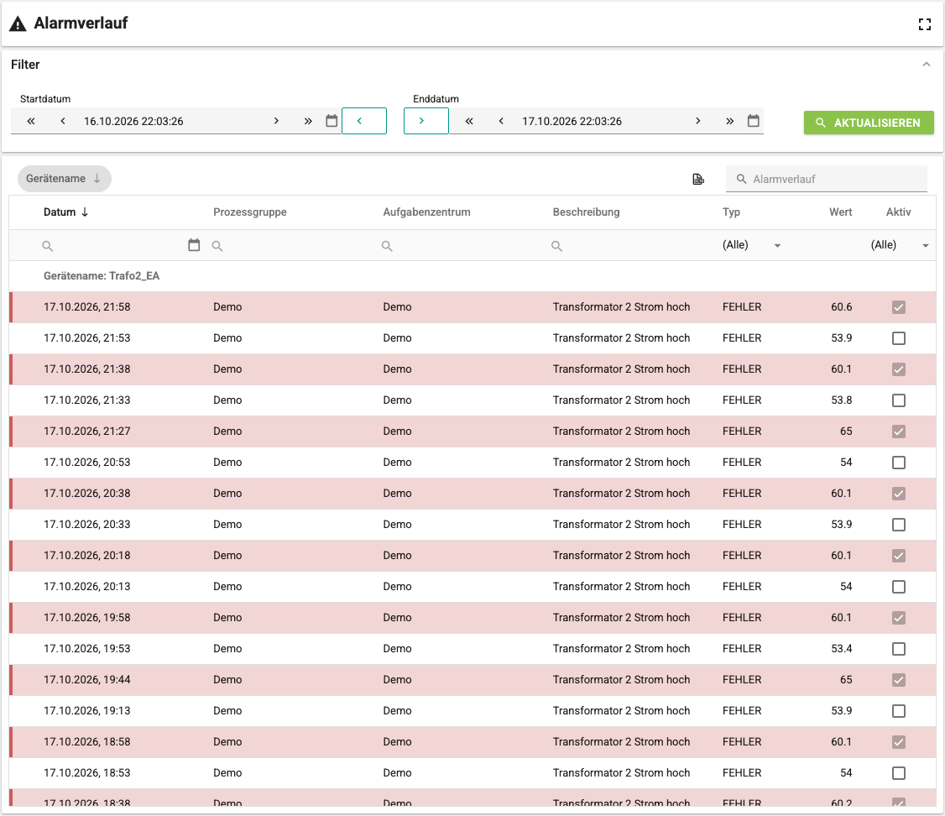This screenshot has width=945, height=816.
Task: Step Enddatum forward with single-right arrow
Action: 698,121
